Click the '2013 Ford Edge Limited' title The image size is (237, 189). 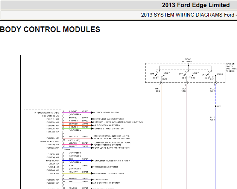coord(196,5)
